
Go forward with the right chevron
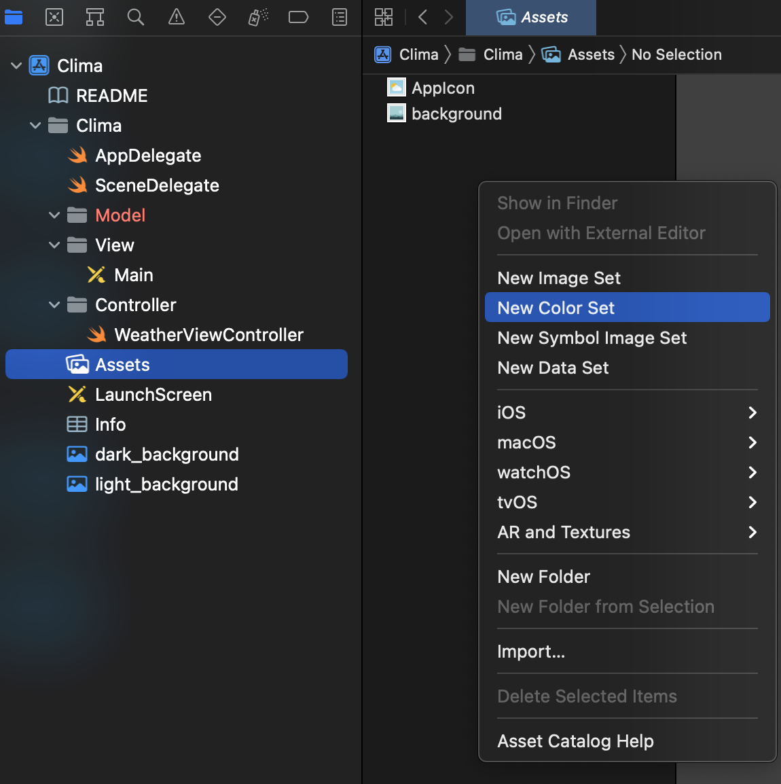point(448,18)
